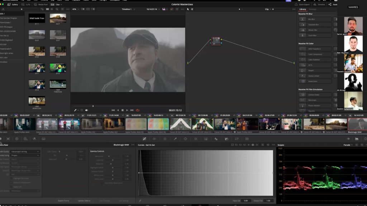Adjust the Gamma Controls Contrast slider
367x206 pixels.
coord(113,160)
